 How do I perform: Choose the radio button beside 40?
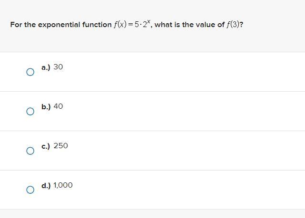click(x=30, y=112)
